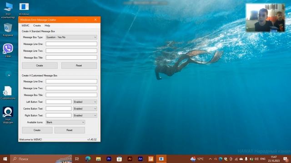291x163 pixels.
Task: Click the Right Button Text field
Action: [x=59, y=115]
